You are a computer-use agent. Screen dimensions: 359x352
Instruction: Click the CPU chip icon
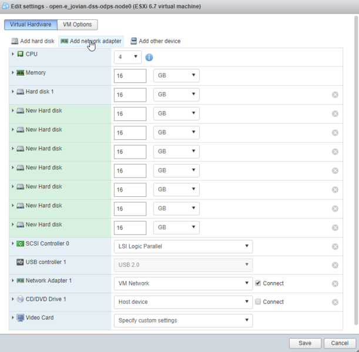point(21,54)
